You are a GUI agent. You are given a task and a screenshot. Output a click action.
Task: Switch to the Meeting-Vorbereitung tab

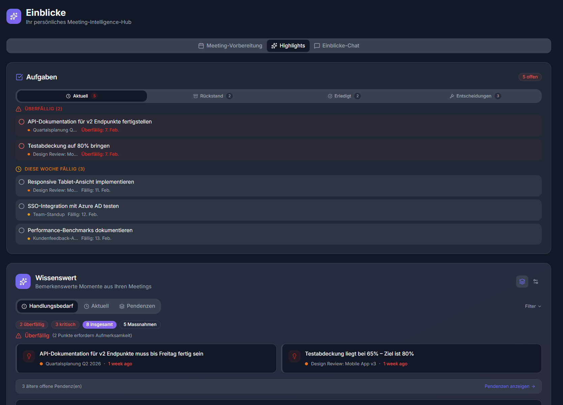pos(230,46)
